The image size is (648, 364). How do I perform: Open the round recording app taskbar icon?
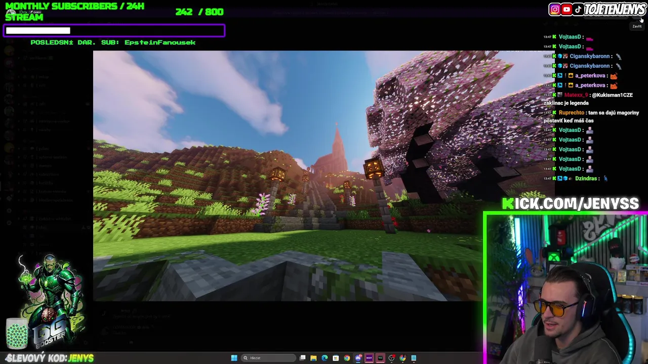(x=391, y=358)
